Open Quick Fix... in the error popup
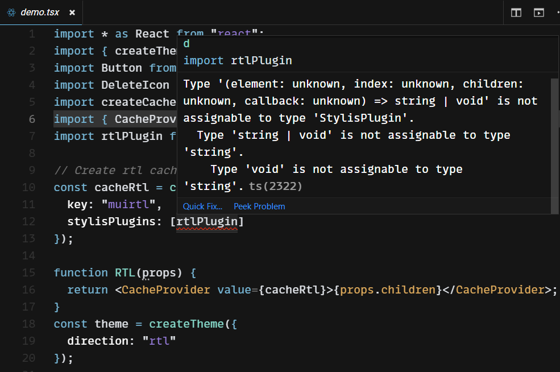The height and width of the screenshot is (372, 560). tap(202, 206)
